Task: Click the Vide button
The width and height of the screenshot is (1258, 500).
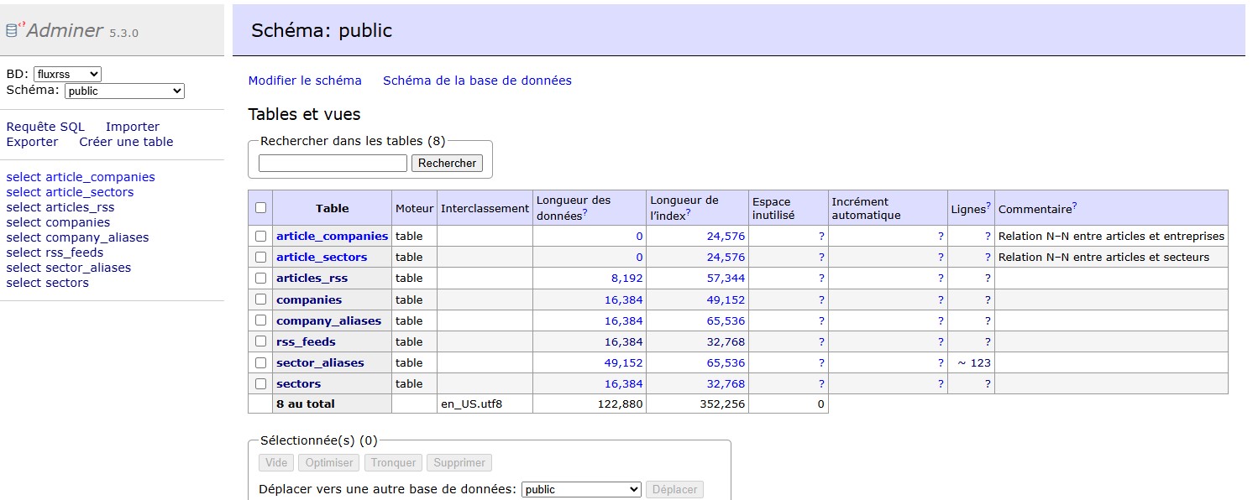Action: (276, 463)
